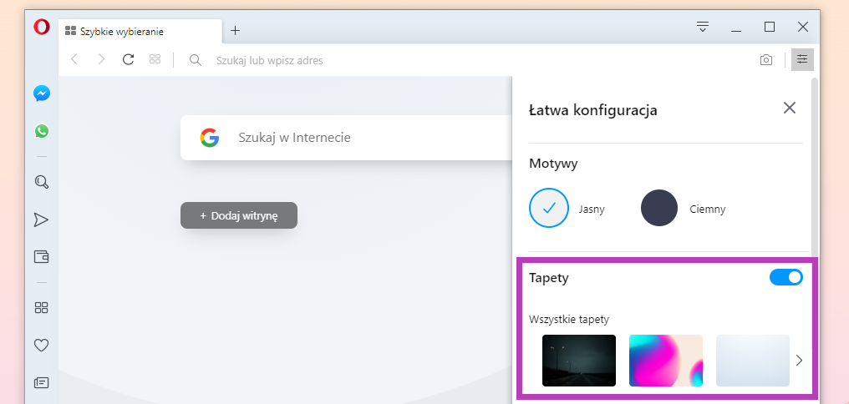
Task: Click the Motywy section heading
Action: coord(553,164)
